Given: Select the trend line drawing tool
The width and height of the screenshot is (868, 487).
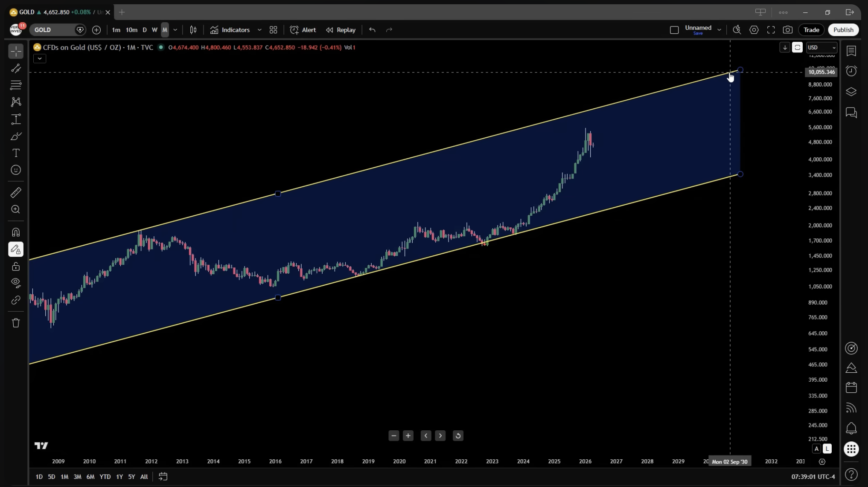Looking at the screenshot, I should [16, 68].
